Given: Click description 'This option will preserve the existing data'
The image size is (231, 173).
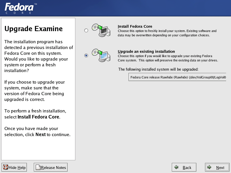Looking at the screenshot, I should [178, 60].
